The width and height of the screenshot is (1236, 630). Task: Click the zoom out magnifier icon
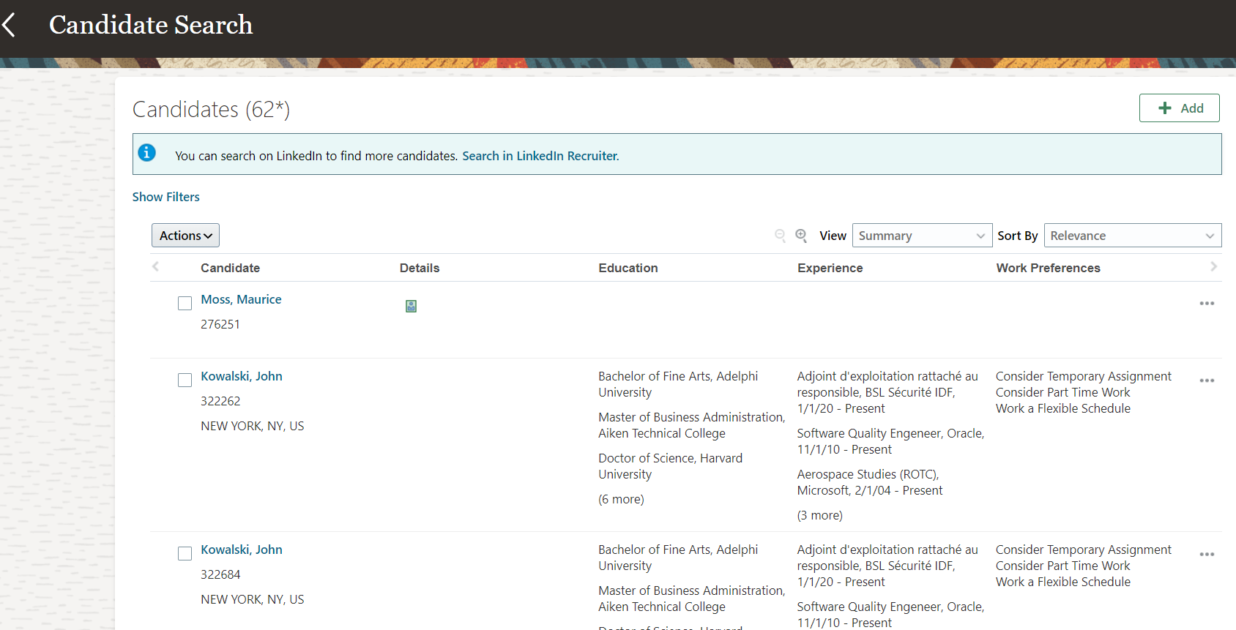780,235
